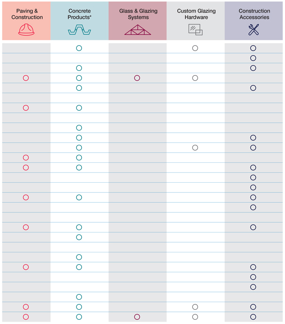
Task: Select first-row teal circle in Concrete Products column
Action: pyautogui.click(x=79, y=48)
